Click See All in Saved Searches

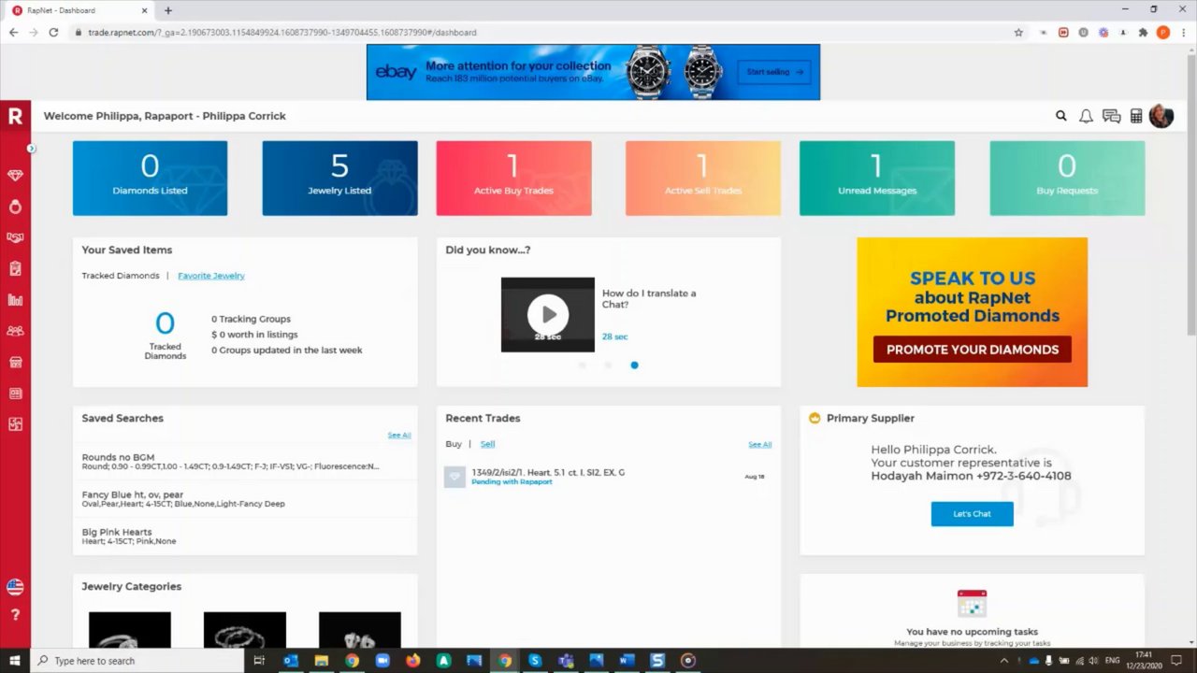point(399,436)
